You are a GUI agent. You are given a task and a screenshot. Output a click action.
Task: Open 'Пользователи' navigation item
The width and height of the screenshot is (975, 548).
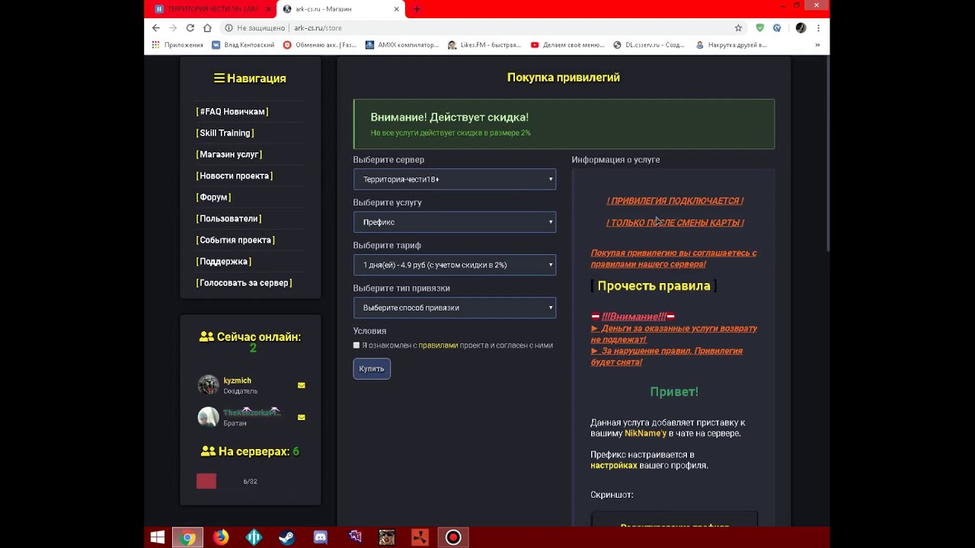tap(229, 218)
